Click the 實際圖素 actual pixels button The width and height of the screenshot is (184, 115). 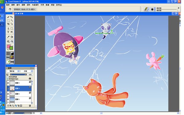click(x=17, y=9)
